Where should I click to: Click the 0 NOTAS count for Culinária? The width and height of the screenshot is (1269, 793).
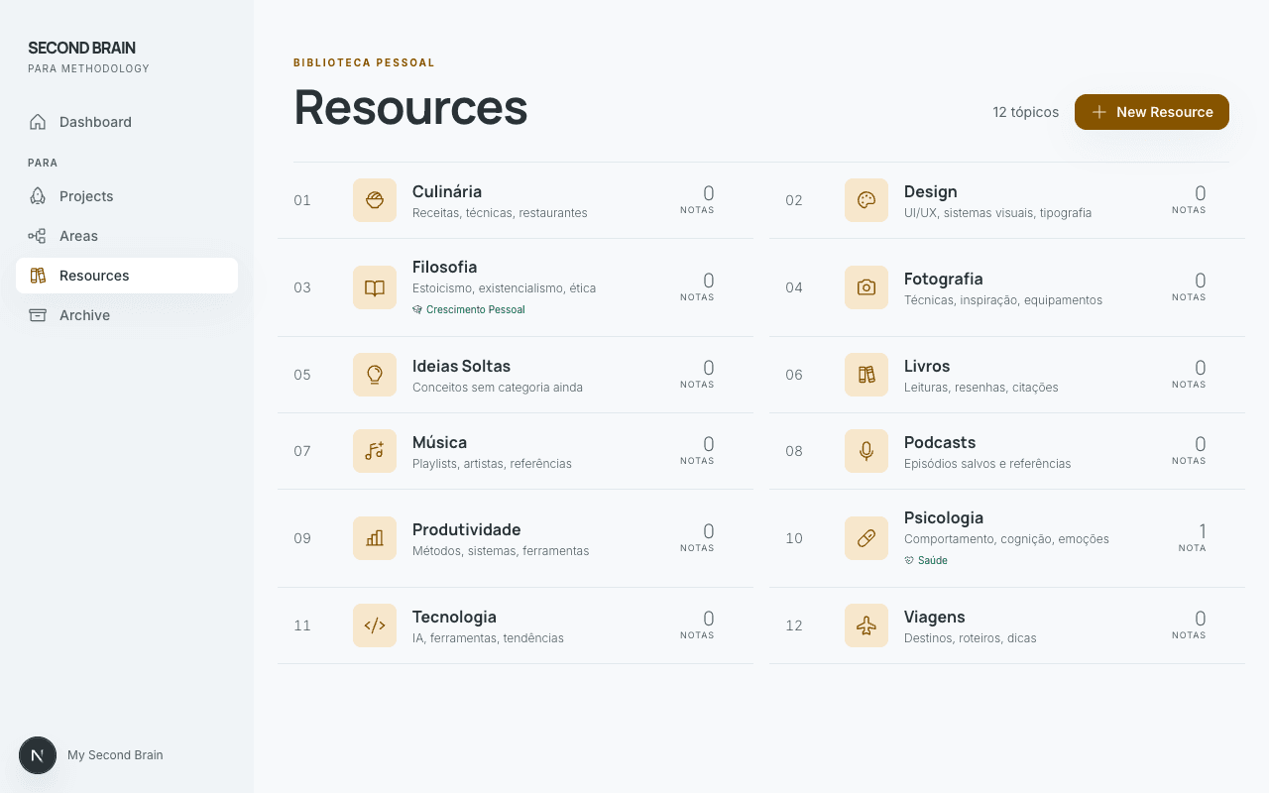[698, 199]
